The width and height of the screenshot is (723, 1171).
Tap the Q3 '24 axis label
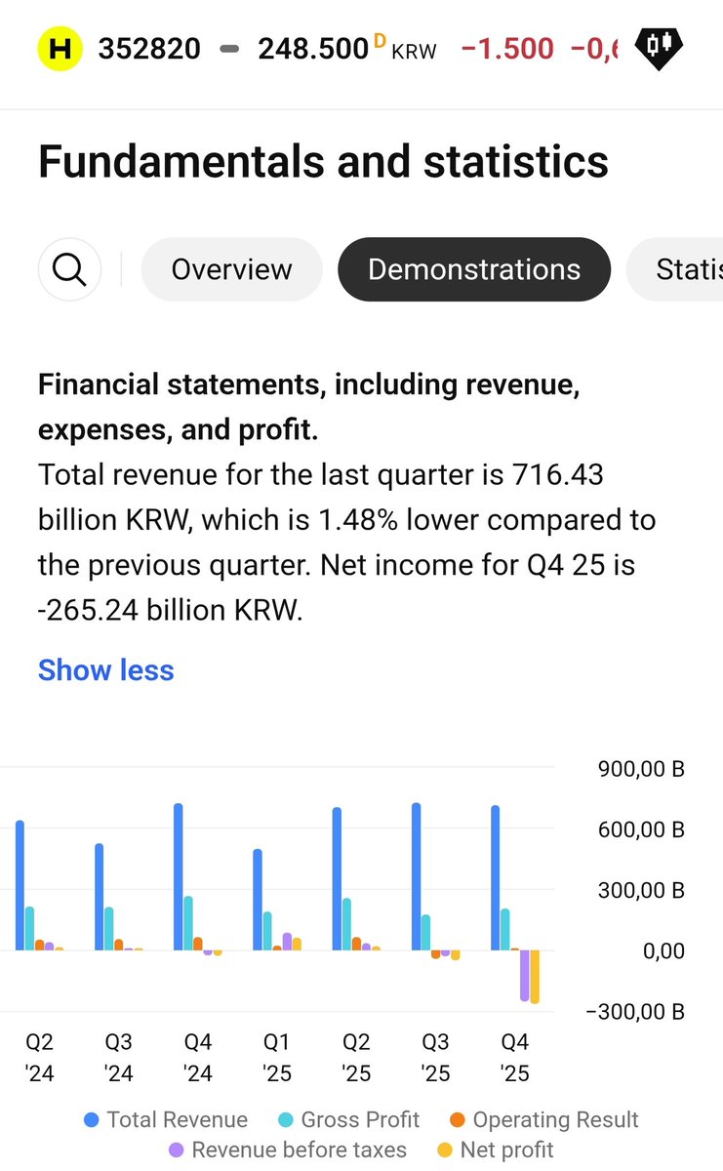pos(119,1058)
